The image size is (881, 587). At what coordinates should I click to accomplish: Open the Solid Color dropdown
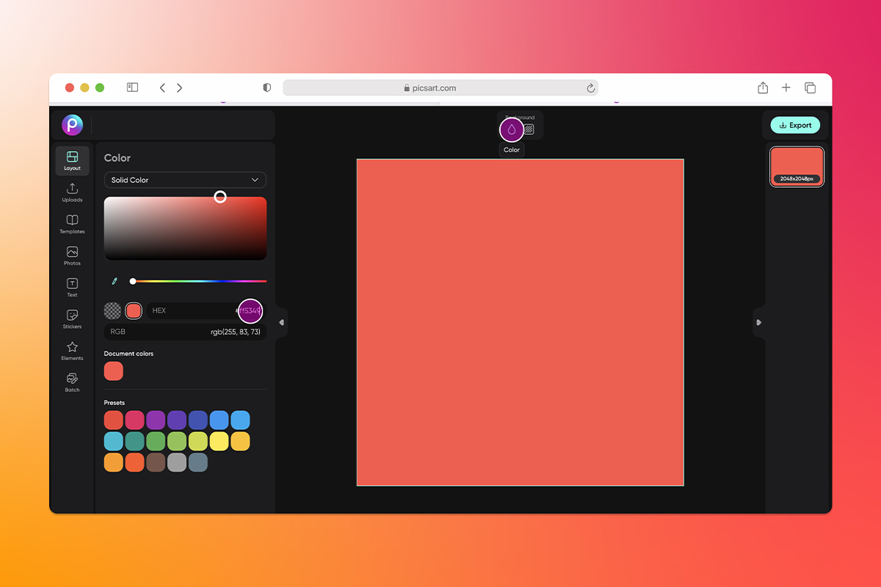[x=184, y=180]
